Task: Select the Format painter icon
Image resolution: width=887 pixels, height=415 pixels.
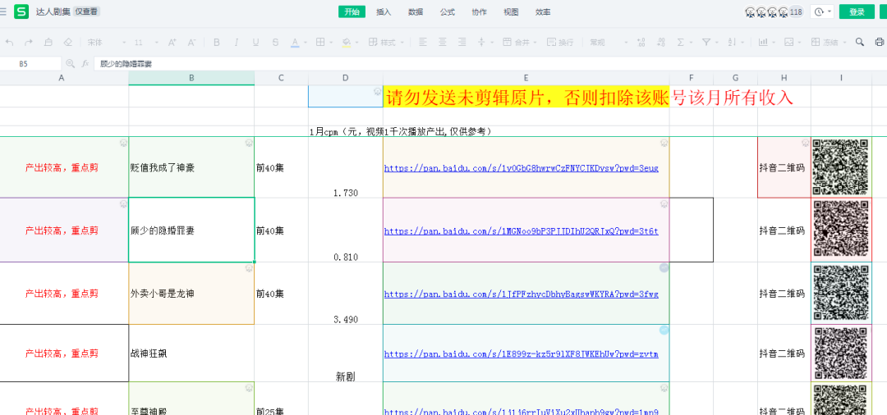Action: pos(48,43)
